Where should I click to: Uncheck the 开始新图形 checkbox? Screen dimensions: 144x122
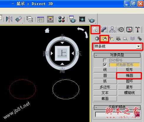pyautogui.click(x=105, y=65)
